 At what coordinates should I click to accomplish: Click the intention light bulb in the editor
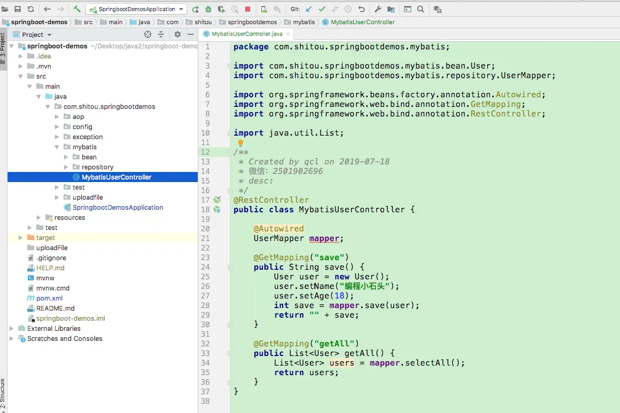tap(241, 143)
